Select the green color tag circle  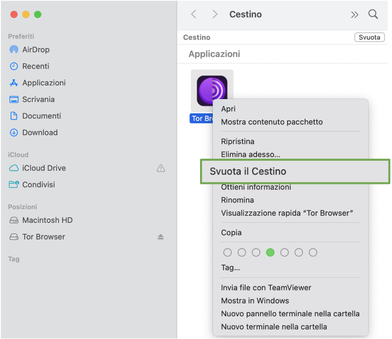270,253
